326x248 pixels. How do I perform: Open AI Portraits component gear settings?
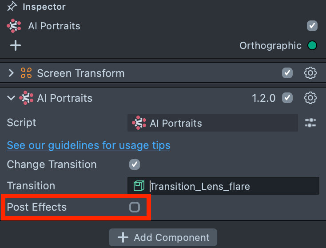pyautogui.click(x=310, y=98)
